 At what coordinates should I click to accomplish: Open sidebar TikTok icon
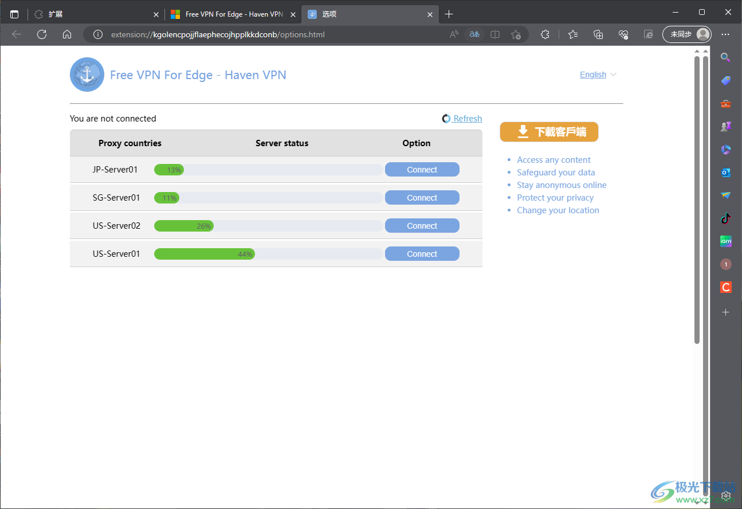(x=726, y=218)
